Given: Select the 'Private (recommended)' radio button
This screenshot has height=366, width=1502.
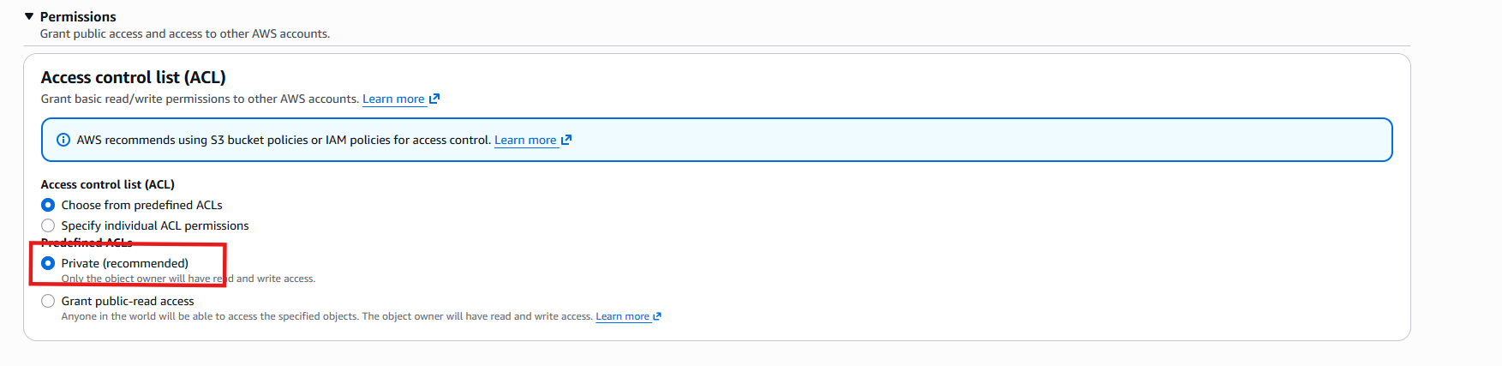Looking at the screenshot, I should tap(48, 263).
